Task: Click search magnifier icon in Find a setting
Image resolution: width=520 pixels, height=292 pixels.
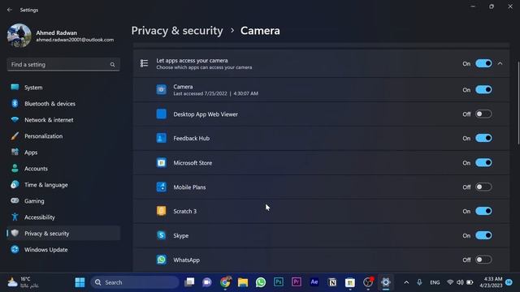Action: tap(112, 65)
